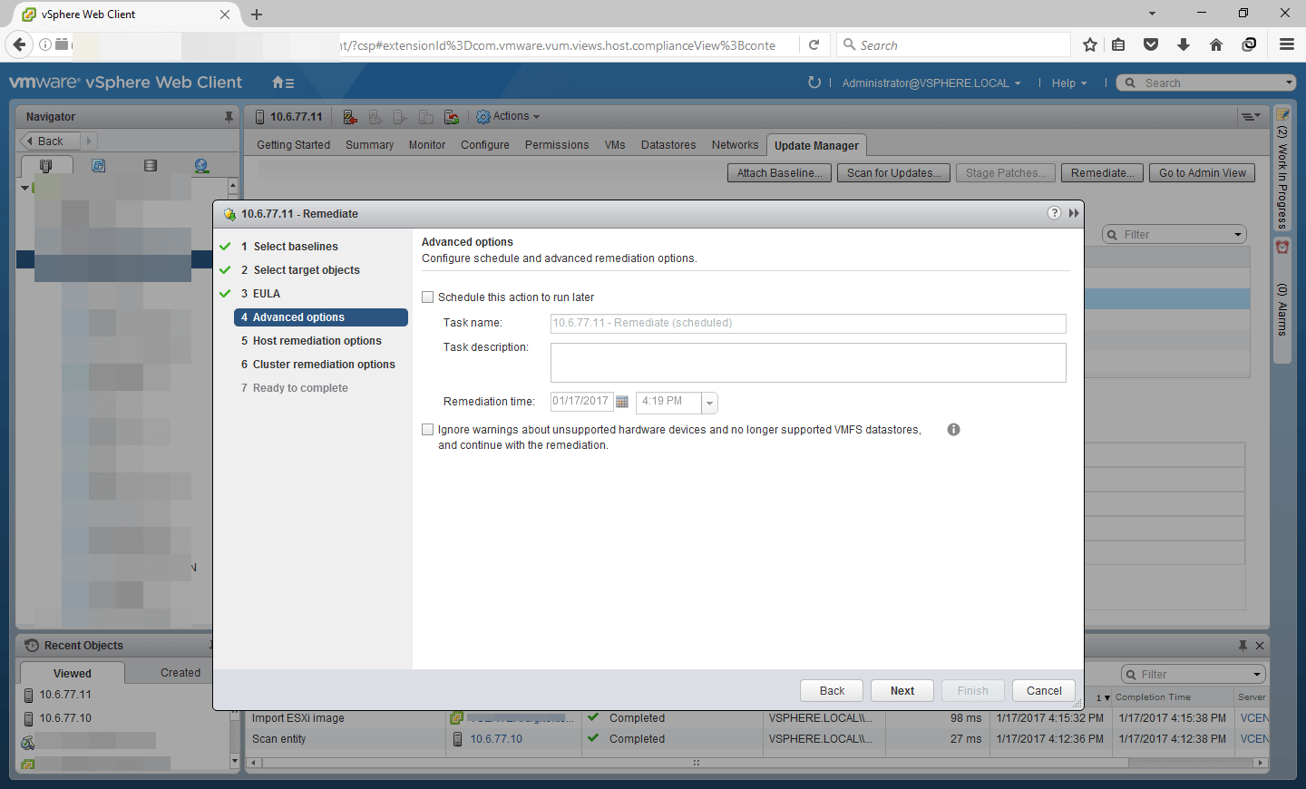Click the refresh icon beside Administrator
1306x789 pixels.
[x=814, y=83]
